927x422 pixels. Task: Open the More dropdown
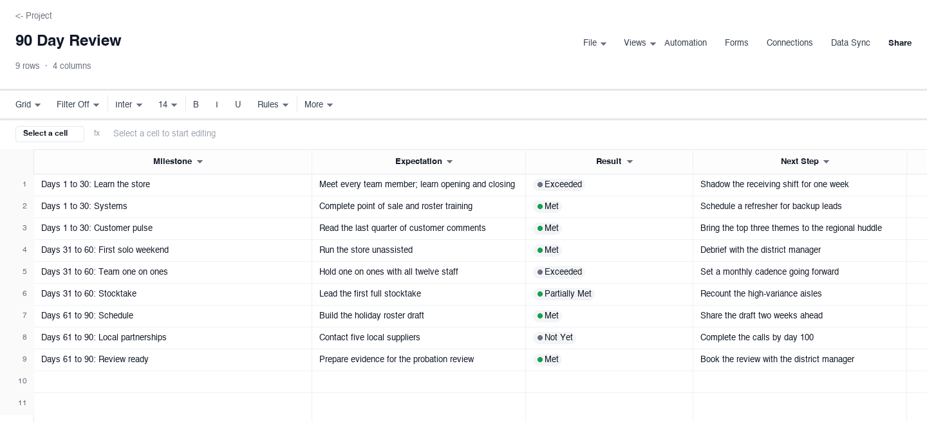pos(319,105)
